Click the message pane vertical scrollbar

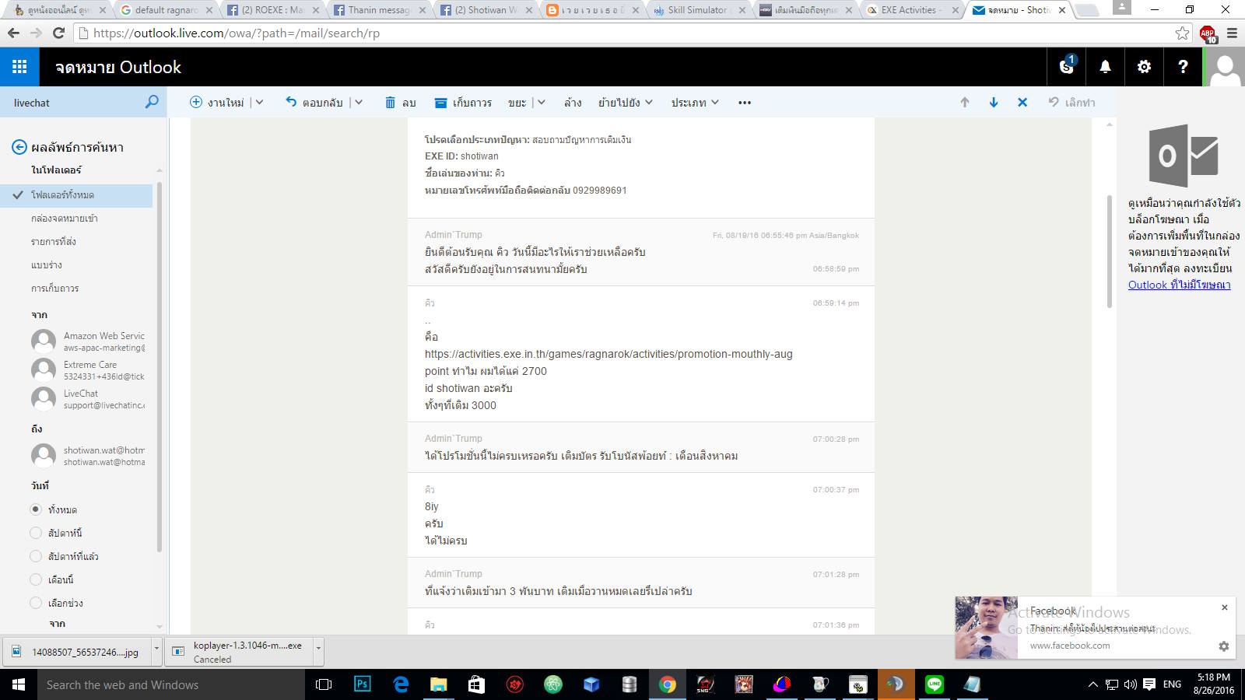tap(1110, 250)
